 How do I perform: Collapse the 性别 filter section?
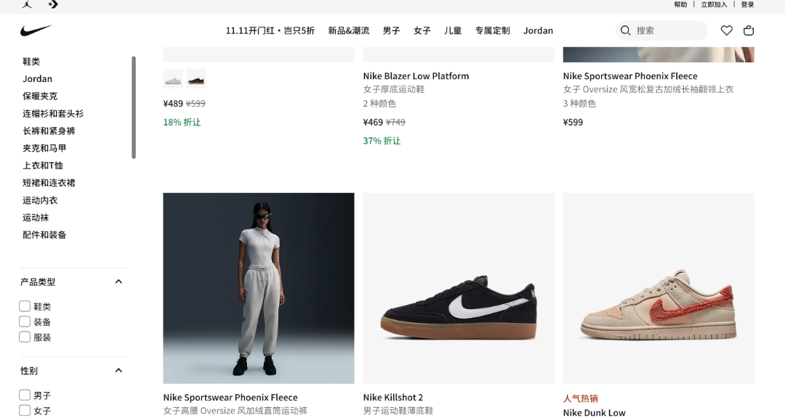pos(118,371)
